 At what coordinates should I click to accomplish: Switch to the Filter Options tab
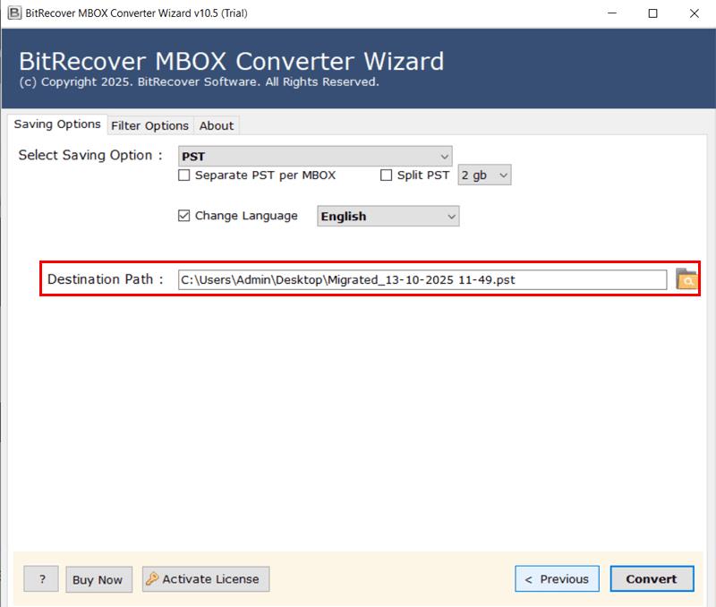(x=149, y=125)
